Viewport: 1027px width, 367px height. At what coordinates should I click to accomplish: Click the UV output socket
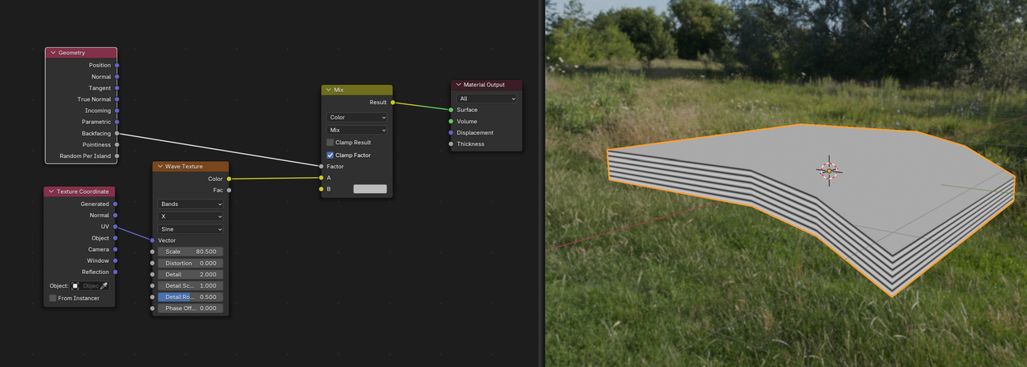pos(116,227)
